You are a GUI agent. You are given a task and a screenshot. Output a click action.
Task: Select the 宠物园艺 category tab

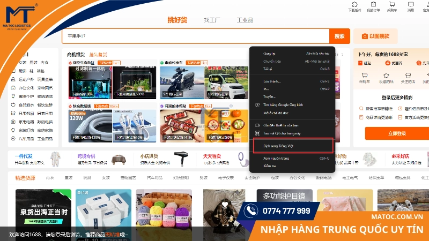[x=128, y=178]
